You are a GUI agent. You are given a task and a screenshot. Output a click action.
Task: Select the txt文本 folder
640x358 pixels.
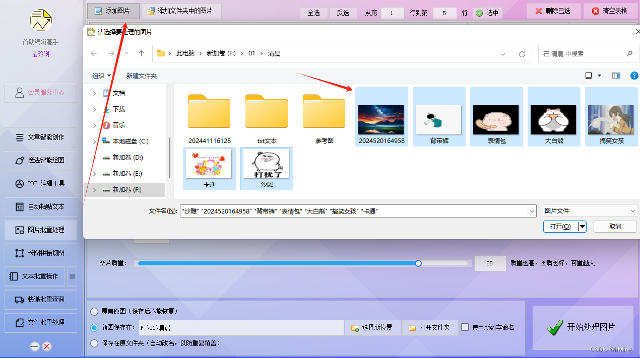pyautogui.click(x=267, y=117)
